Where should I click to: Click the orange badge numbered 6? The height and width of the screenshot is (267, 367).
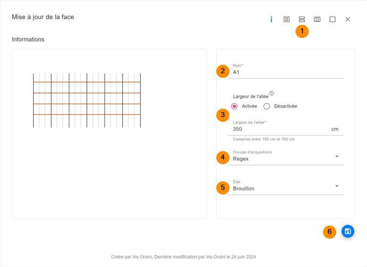(330, 232)
